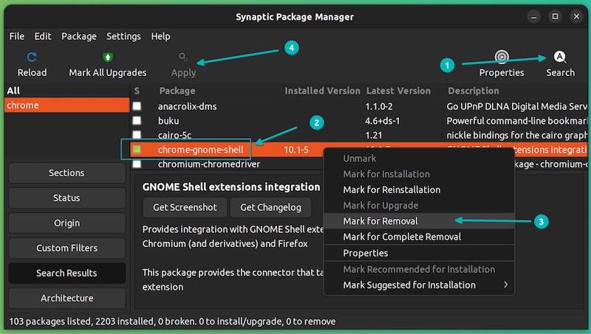Select the Custom Filters sidebar button
This screenshot has width=591, height=334.
coord(66,248)
